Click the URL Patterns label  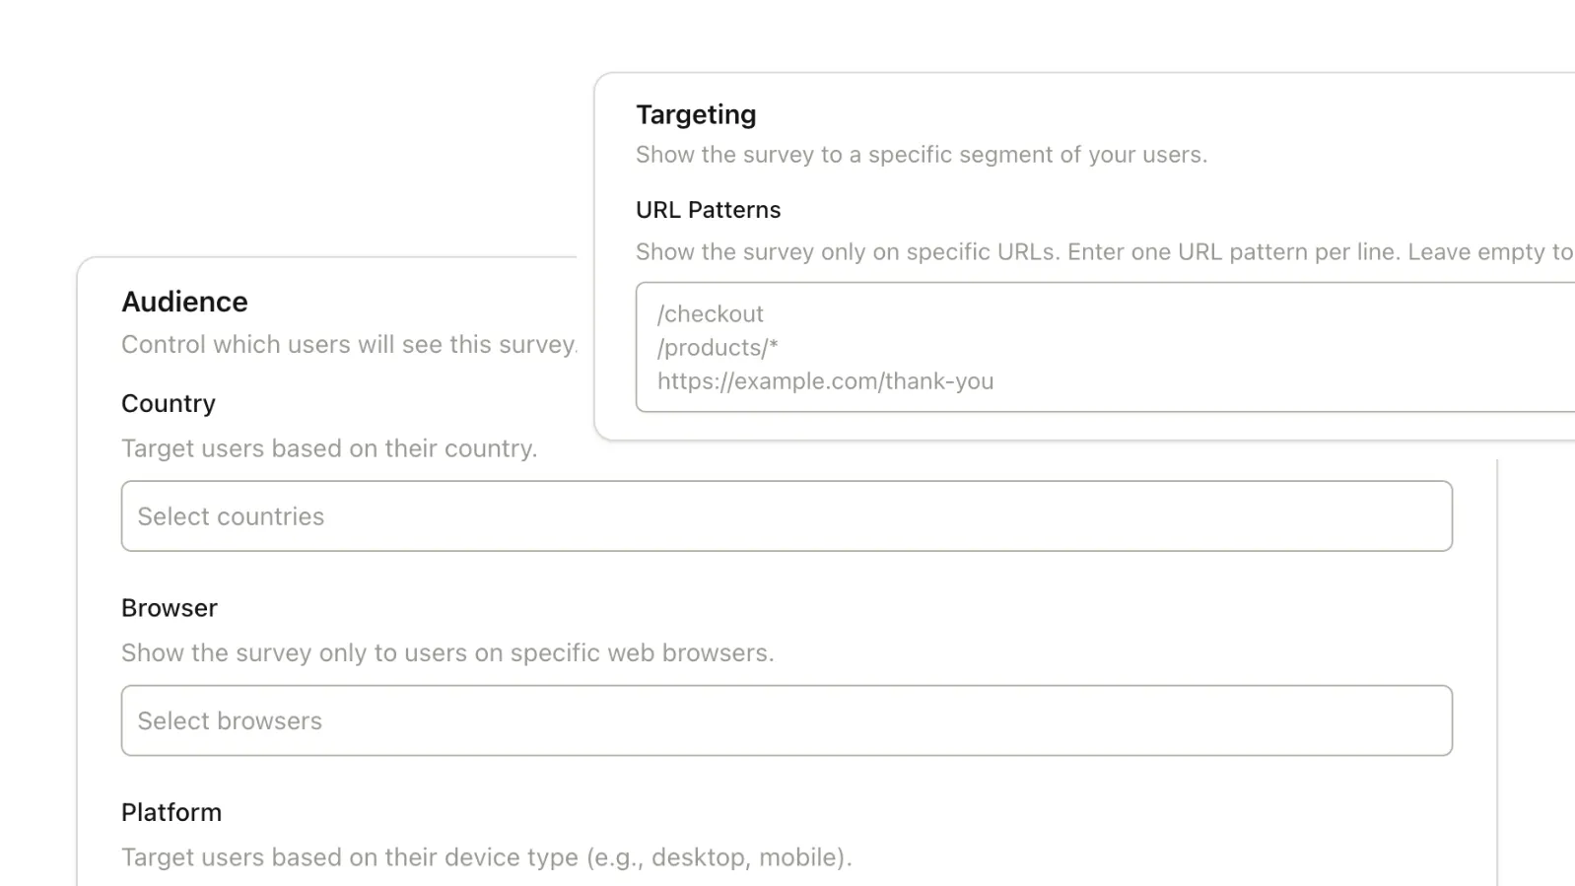[708, 209]
